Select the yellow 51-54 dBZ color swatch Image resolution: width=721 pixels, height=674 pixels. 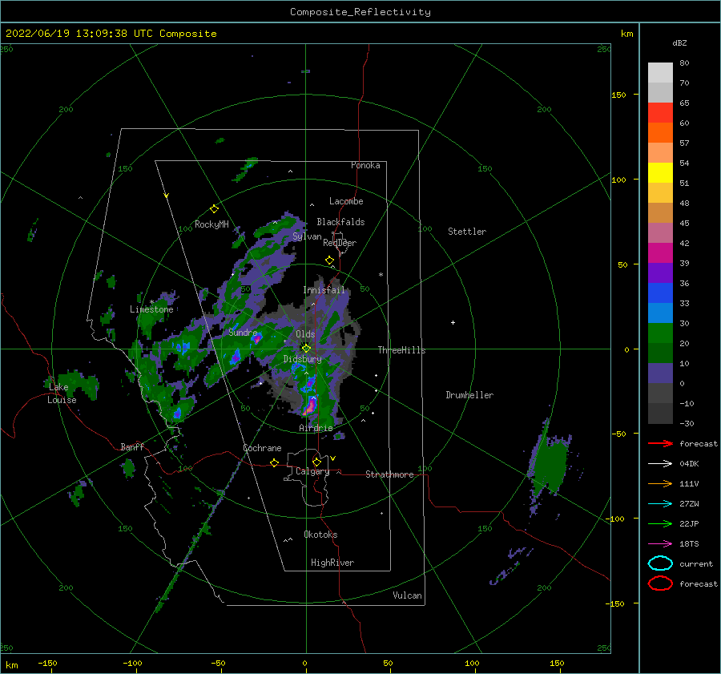[660, 173]
